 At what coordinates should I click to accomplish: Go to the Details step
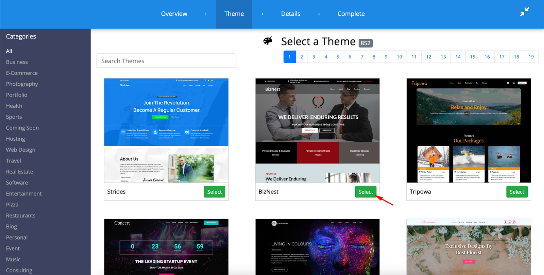(x=290, y=14)
